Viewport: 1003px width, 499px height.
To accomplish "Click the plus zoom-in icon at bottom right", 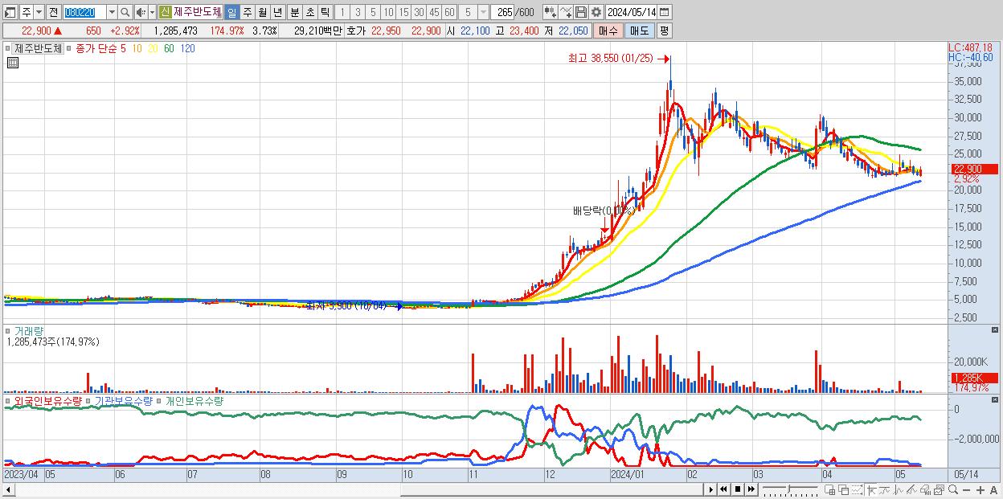I will pyautogui.click(x=980, y=490).
